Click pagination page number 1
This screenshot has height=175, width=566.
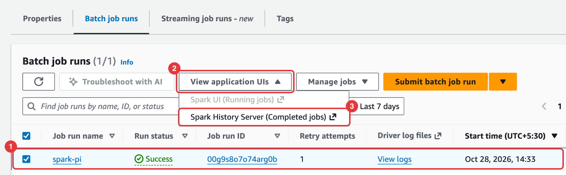[560, 106]
